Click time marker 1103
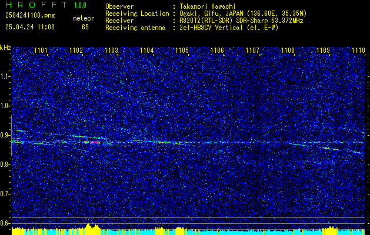 (x=111, y=51)
